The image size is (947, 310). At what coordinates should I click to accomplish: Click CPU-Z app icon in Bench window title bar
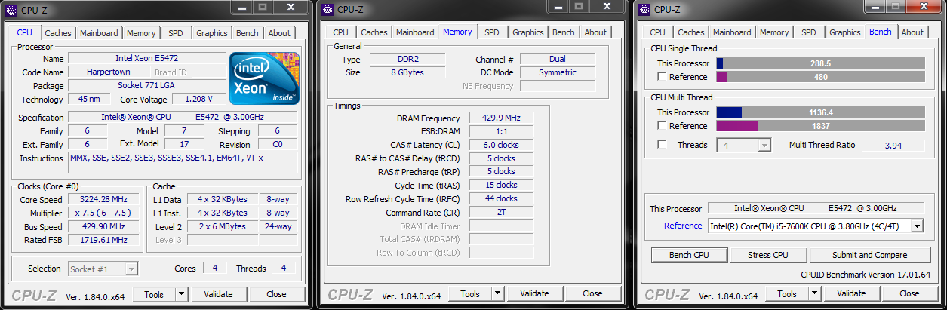point(644,9)
